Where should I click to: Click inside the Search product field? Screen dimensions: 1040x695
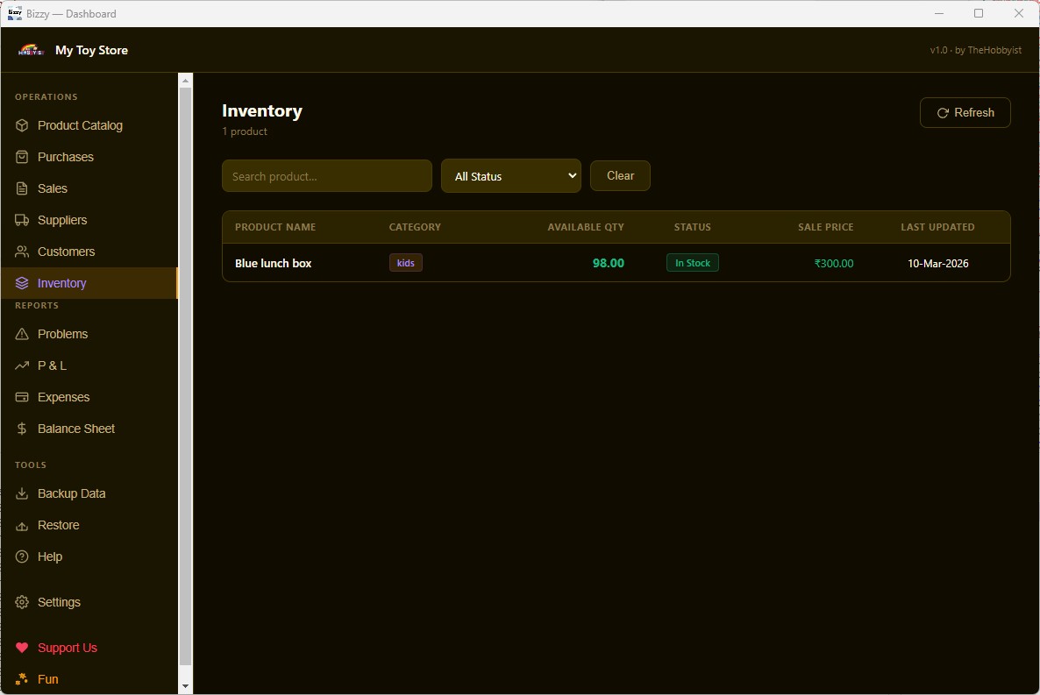[326, 175]
